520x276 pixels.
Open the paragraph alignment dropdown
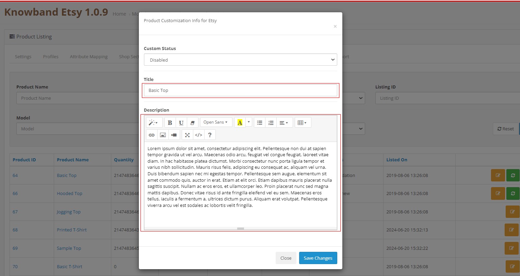tap(285, 123)
